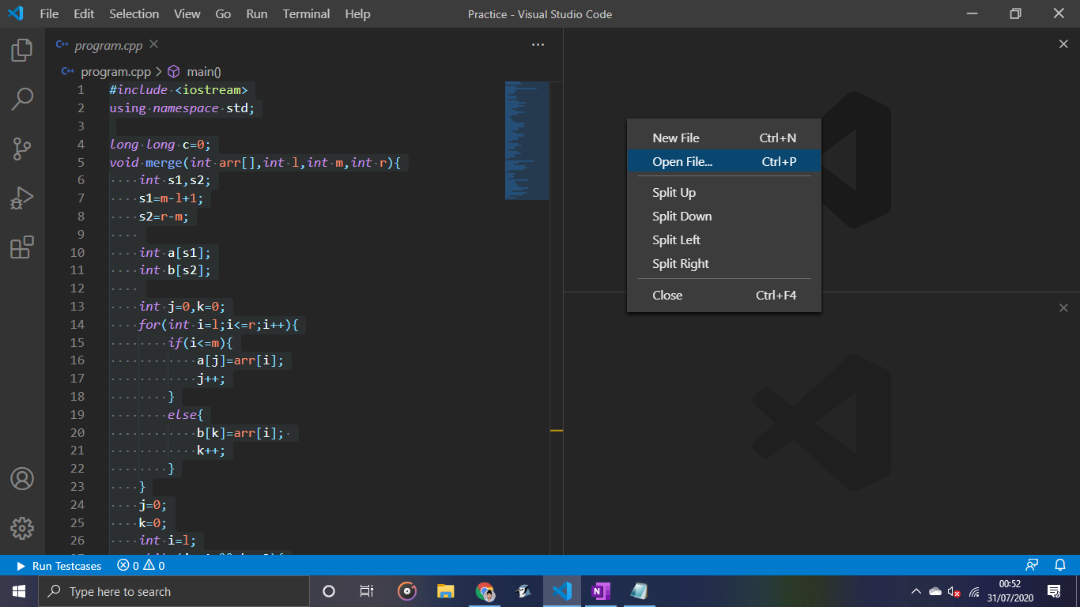Open the notifications bell in status bar
This screenshot has width=1080, height=607.
(1060, 566)
